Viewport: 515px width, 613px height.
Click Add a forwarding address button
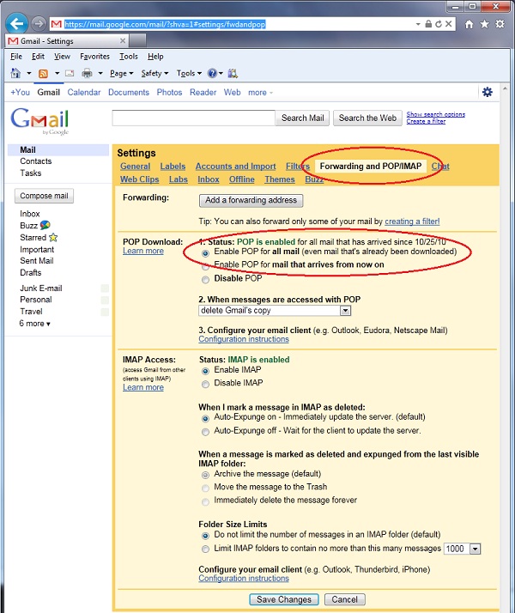tap(251, 200)
